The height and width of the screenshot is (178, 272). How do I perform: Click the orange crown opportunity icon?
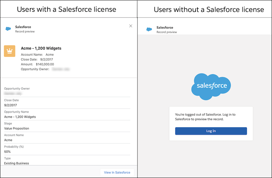click(x=10, y=51)
